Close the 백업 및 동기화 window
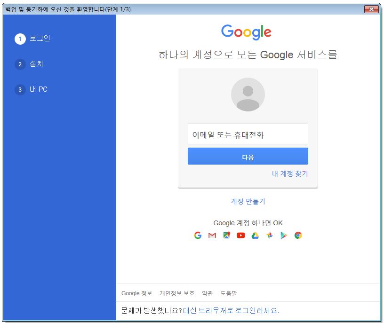Image resolution: width=384 pixels, height=323 pixels. pyautogui.click(x=371, y=9)
